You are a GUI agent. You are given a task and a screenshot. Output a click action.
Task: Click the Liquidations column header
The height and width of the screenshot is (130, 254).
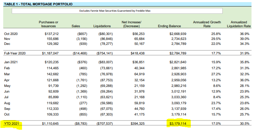102,26
